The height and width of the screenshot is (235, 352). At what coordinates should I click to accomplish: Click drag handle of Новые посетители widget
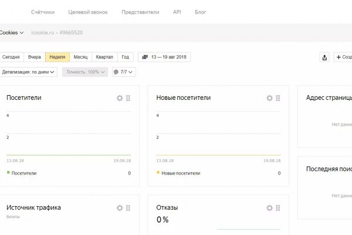(277, 98)
